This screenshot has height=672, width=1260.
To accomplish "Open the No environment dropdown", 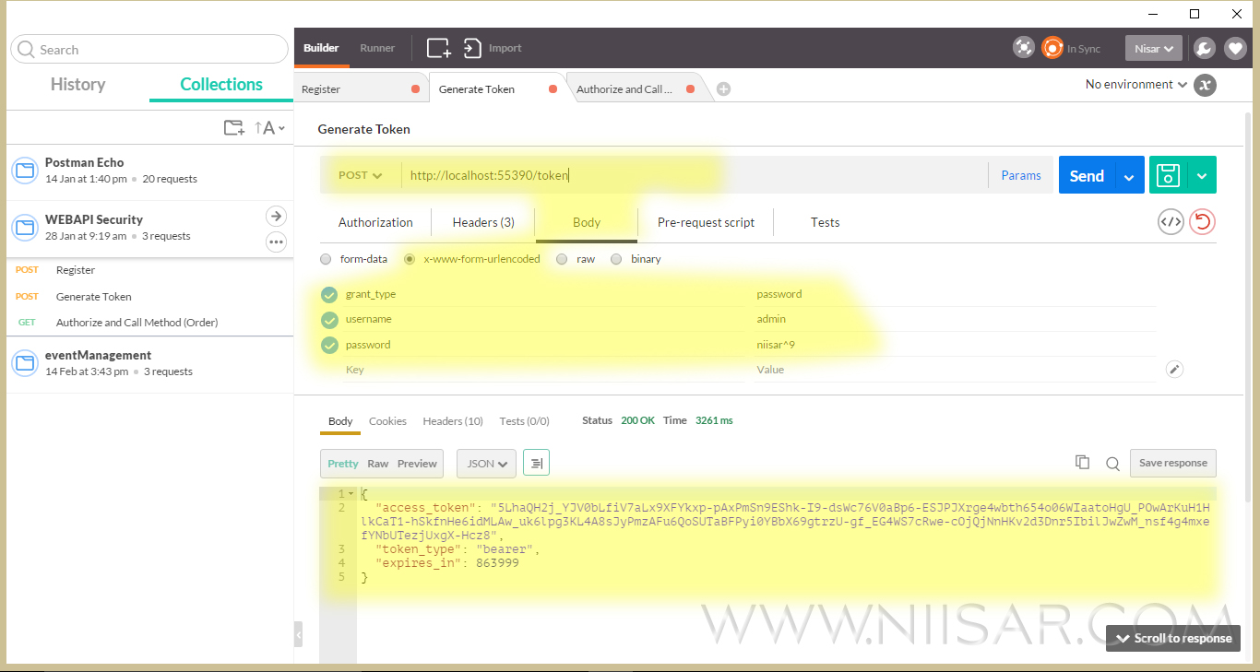I will coord(1135,84).
